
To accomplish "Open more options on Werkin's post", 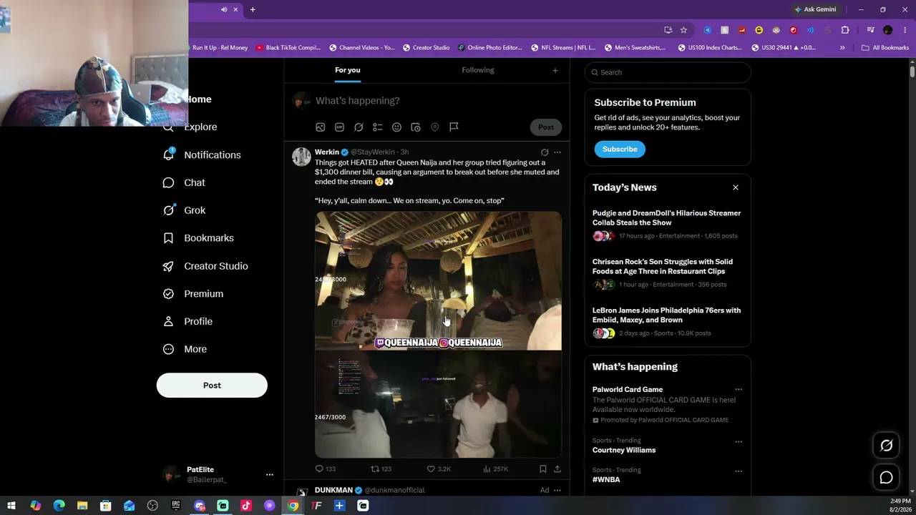I will pos(557,152).
